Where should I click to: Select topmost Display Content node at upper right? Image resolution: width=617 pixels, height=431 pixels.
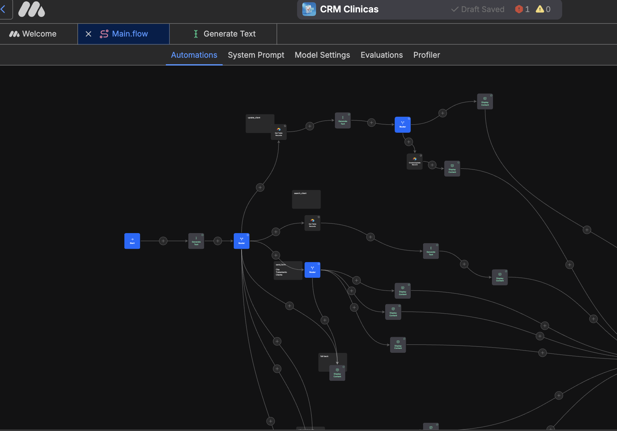tap(485, 102)
